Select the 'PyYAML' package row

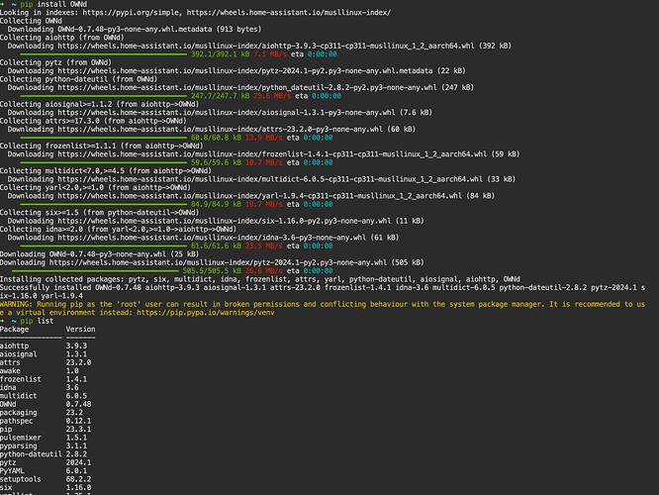[44, 471]
